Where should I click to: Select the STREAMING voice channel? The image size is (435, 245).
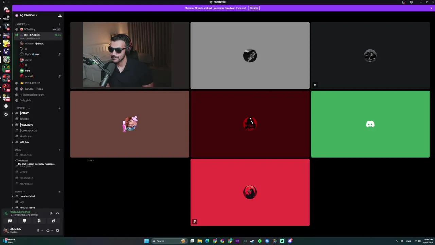pyautogui.click(x=38, y=35)
